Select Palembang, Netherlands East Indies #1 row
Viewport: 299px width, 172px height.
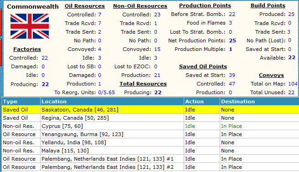click(x=150, y=159)
